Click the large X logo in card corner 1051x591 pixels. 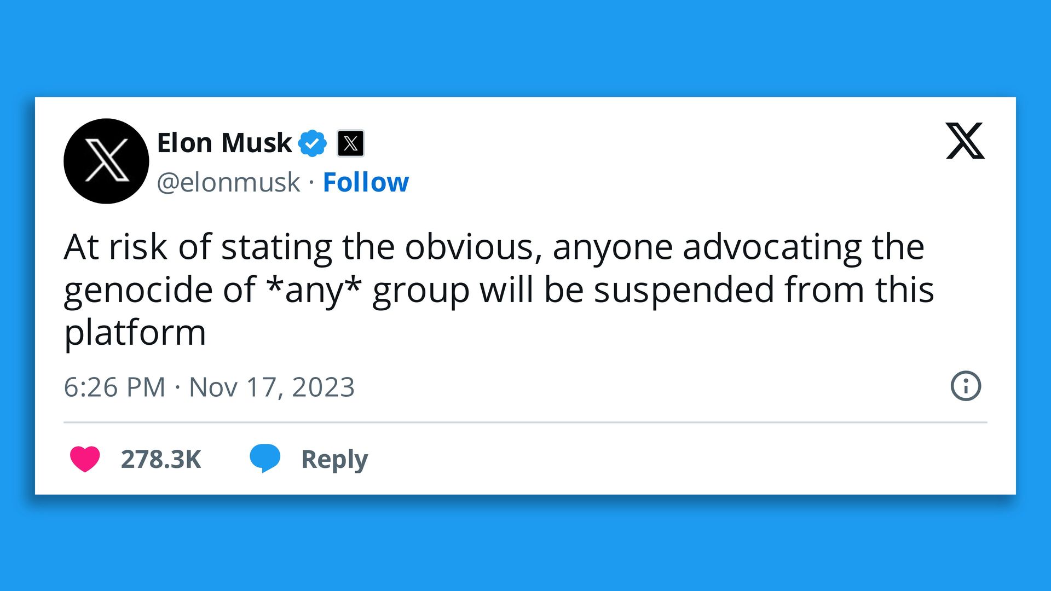pos(965,141)
